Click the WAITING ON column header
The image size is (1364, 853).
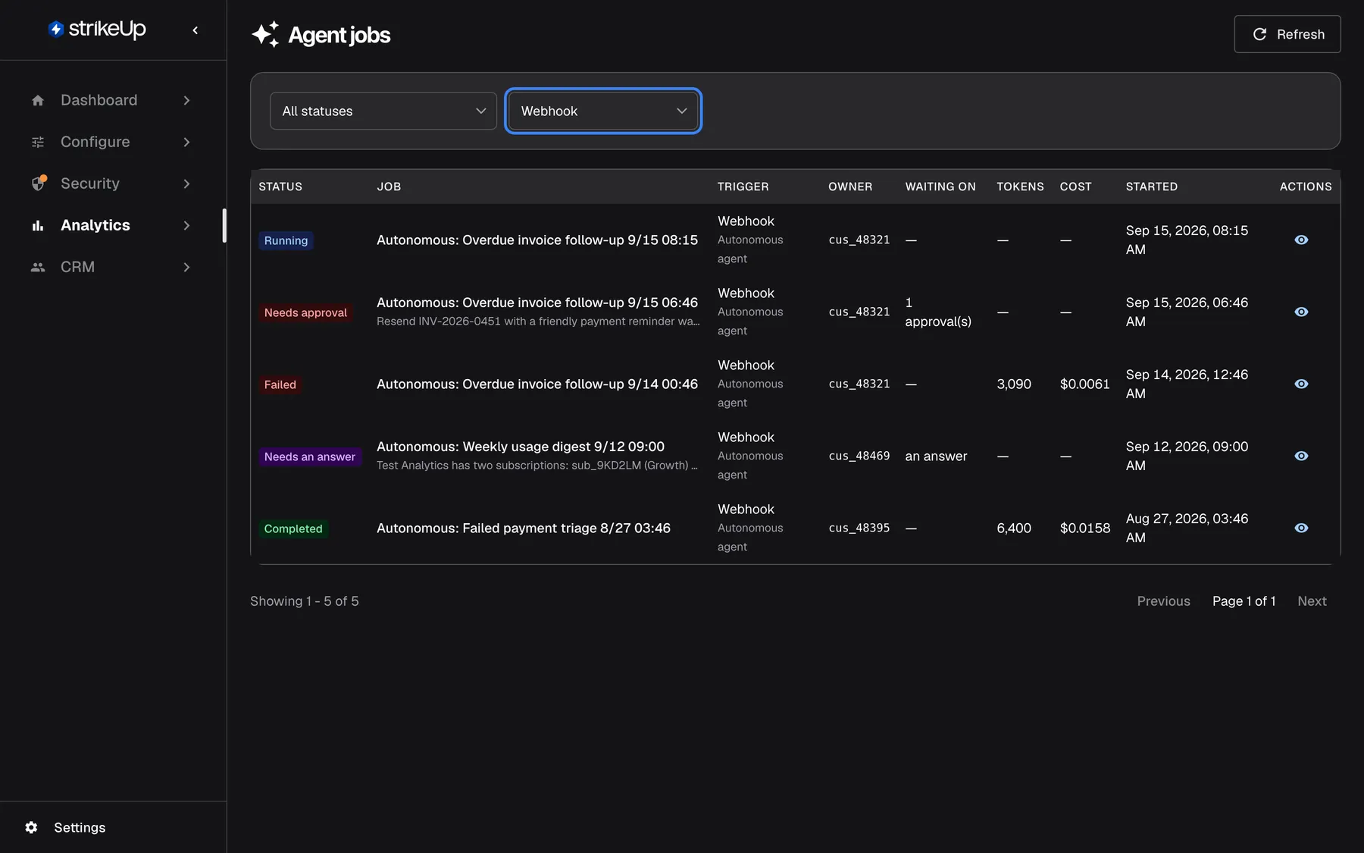coord(940,187)
